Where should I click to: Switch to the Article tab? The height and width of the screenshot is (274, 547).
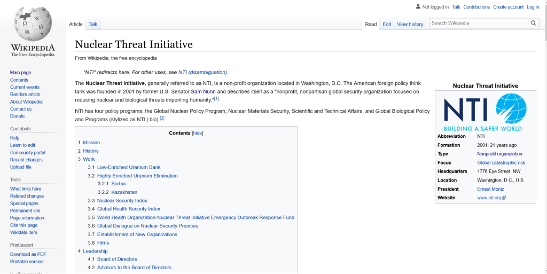point(76,24)
